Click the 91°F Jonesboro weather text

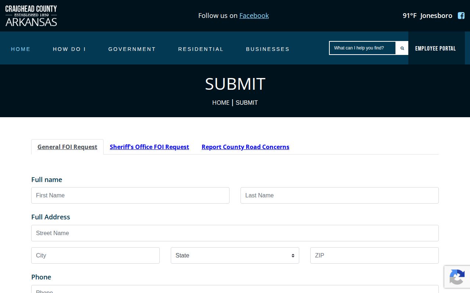click(427, 15)
